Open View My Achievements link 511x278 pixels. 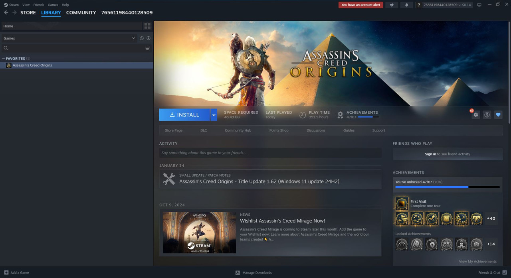[x=478, y=262]
